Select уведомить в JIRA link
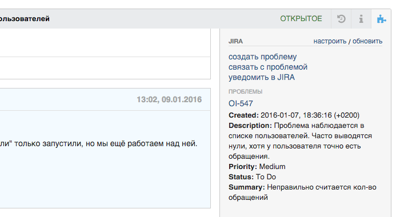The width and height of the screenshot is (400, 217). coord(262,77)
